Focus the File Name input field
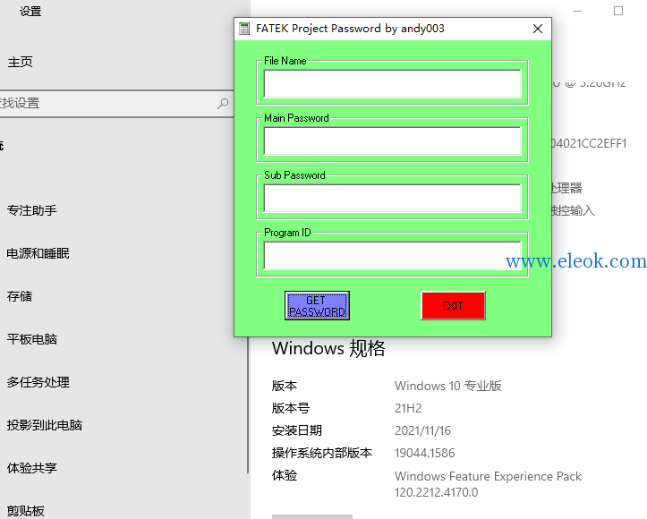 (393, 84)
